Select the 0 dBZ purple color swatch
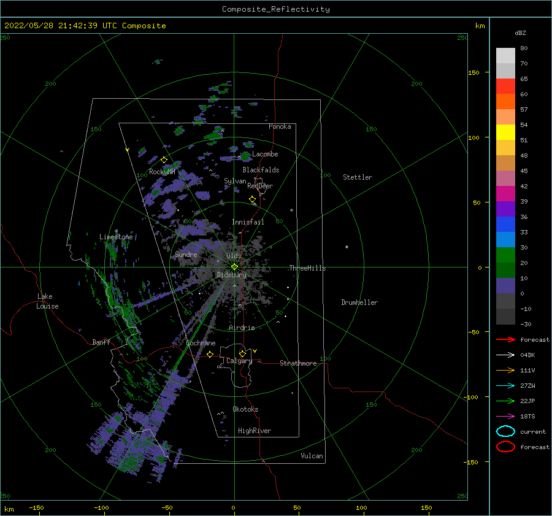This screenshot has height=516, width=552. click(505, 286)
